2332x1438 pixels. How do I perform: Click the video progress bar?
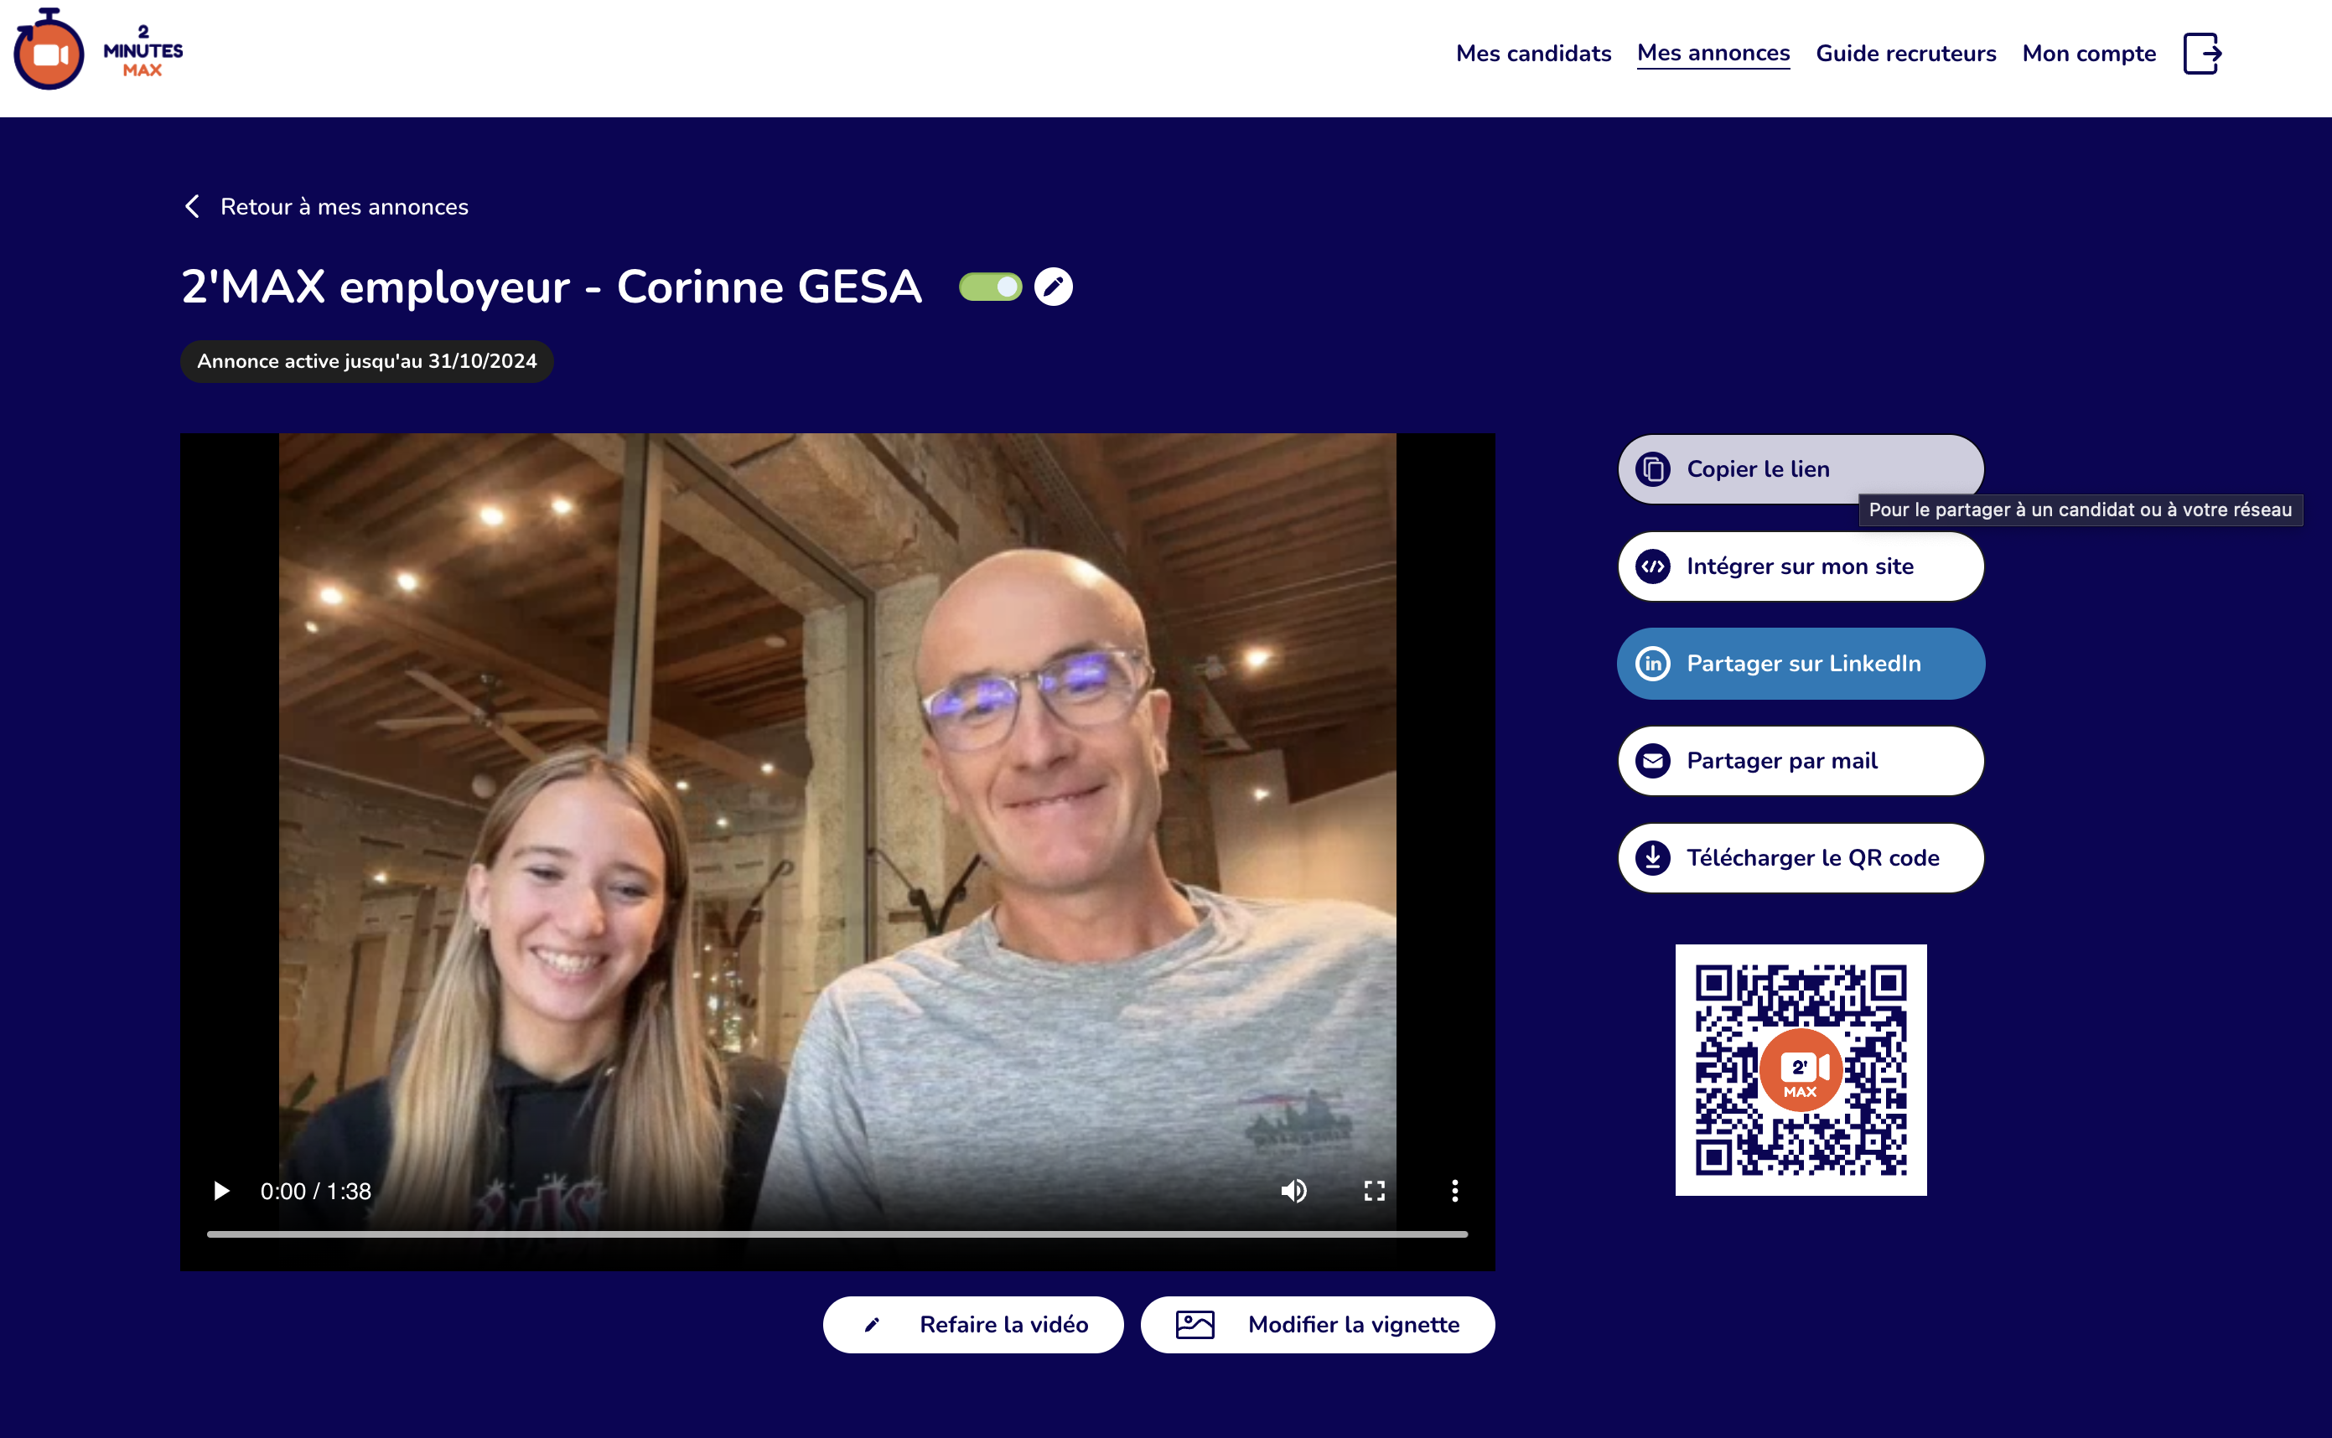tap(837, 1234)
